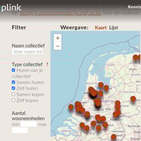
Task: Click the map marker near Groningen
Action: tap(135, 58)
